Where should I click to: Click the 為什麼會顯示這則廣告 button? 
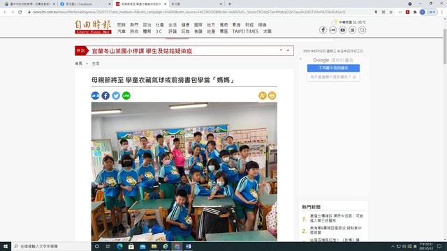coord(333,77)
